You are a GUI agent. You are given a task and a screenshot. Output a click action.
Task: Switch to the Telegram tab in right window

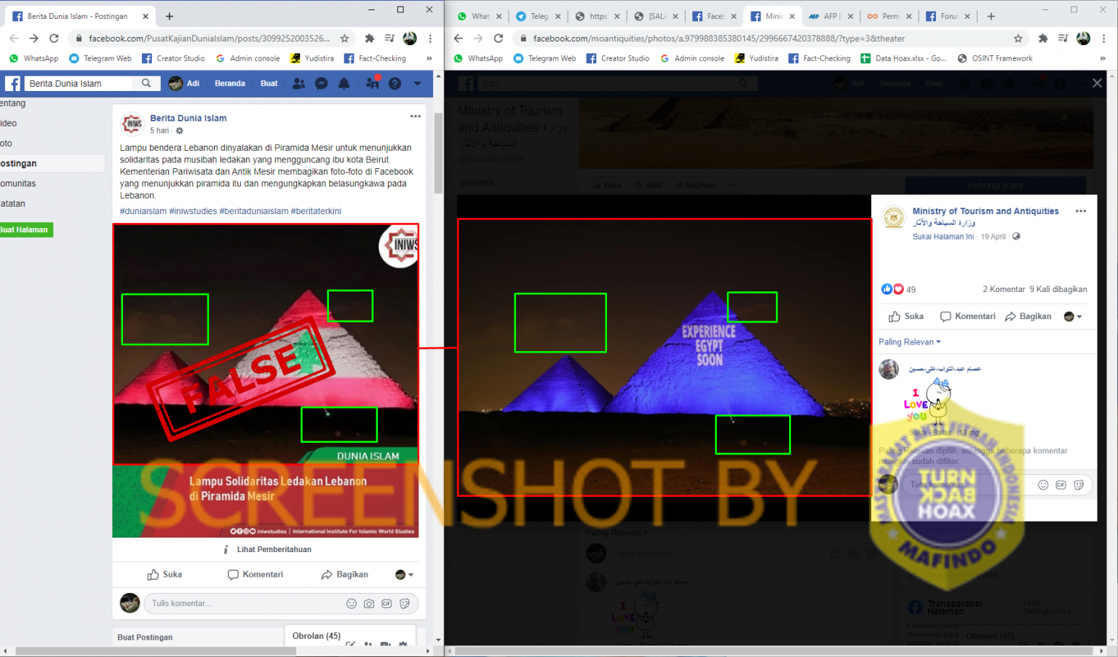539,16
